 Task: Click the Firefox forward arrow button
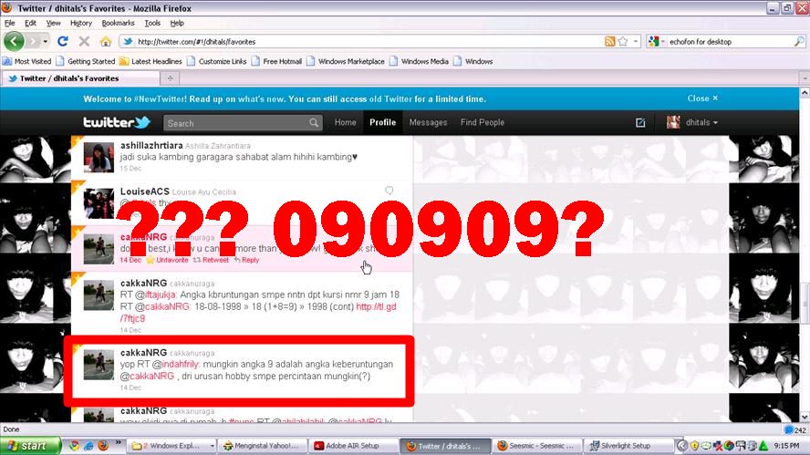tap(33, 41)
